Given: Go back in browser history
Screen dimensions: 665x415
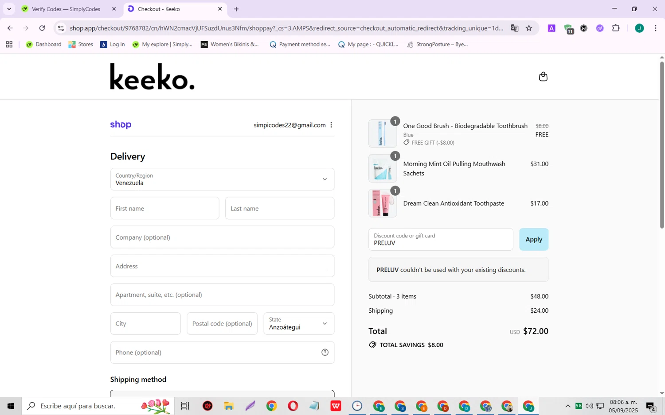Looking at the screenshot, I should tap(10, 28).
